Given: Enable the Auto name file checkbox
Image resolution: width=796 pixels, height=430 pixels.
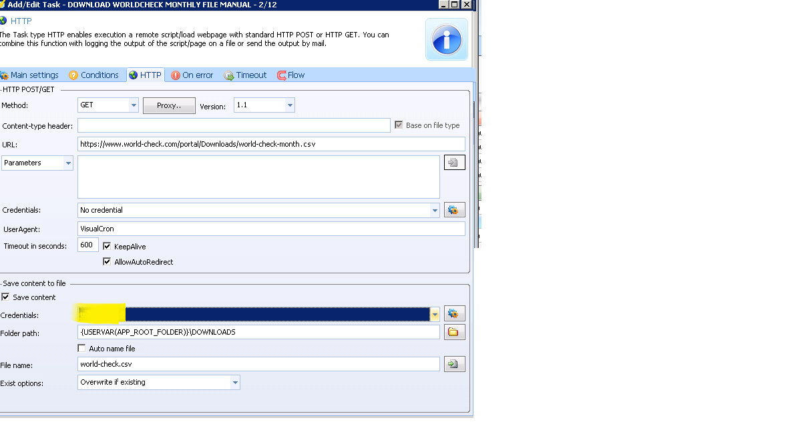Looking at the screenshot, I should tap(82, 349).
